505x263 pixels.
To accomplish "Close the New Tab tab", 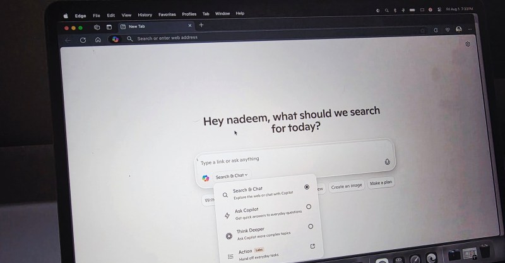I will (190, 25).
